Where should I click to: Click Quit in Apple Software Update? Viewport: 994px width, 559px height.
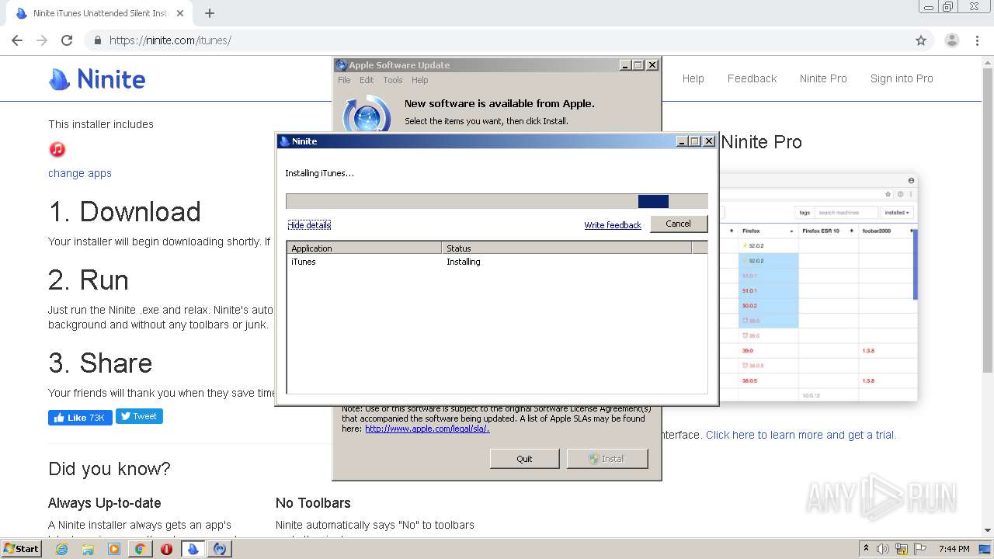coord(525,459)
